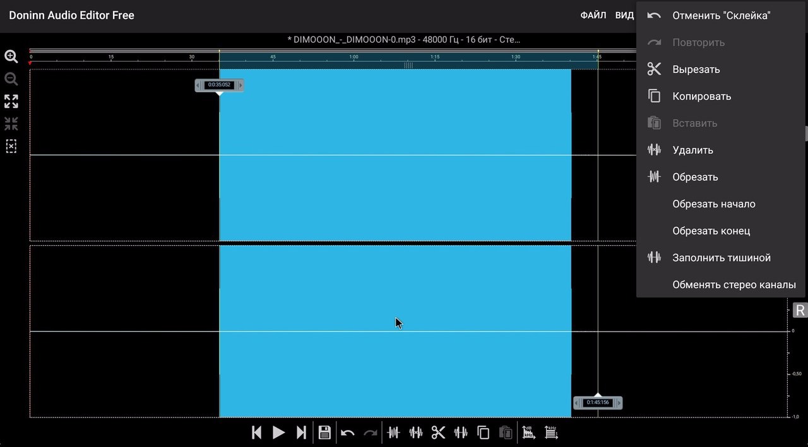Open the ФАЙЛ menu

coord(593,15)
